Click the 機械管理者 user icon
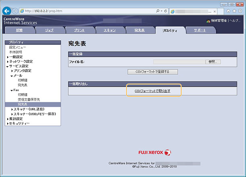246x177 pixels. (x=208, y=20)
